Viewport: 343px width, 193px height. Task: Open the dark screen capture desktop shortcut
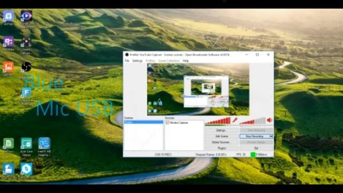[26, 42]
